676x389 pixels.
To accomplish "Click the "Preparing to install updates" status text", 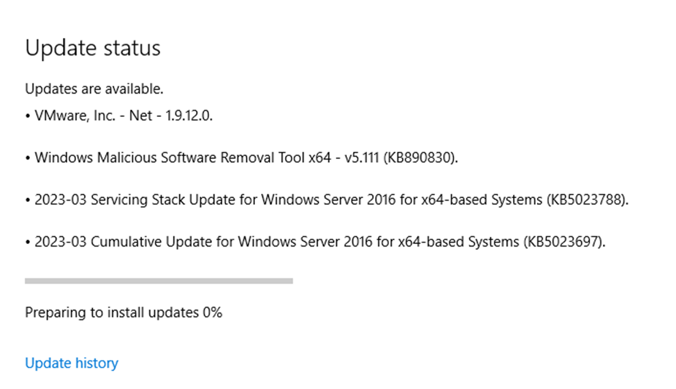I will coord(112,313).
